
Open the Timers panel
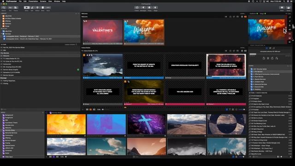pyautogui.click(x=137, y=7)
